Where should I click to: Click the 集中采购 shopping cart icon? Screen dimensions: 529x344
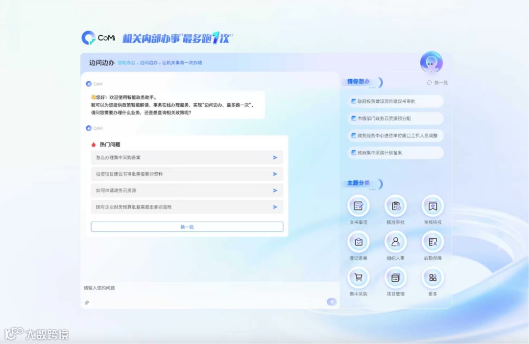click(359, 277)
